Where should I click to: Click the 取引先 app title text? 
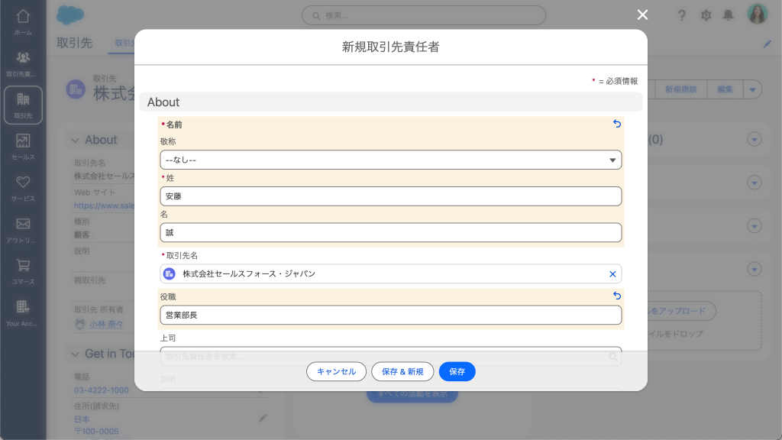coord(74,43)
